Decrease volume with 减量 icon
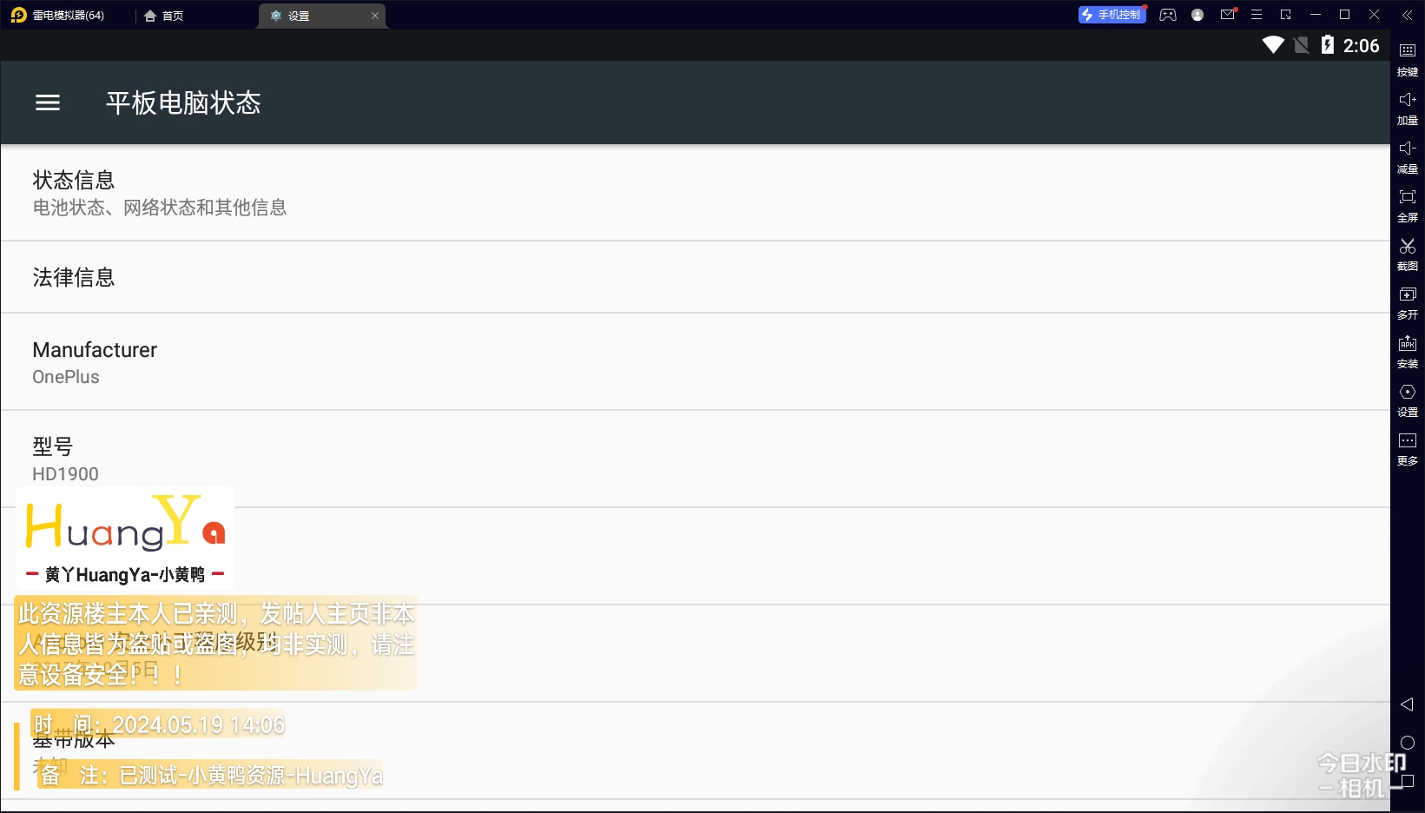 (1407, 155)
